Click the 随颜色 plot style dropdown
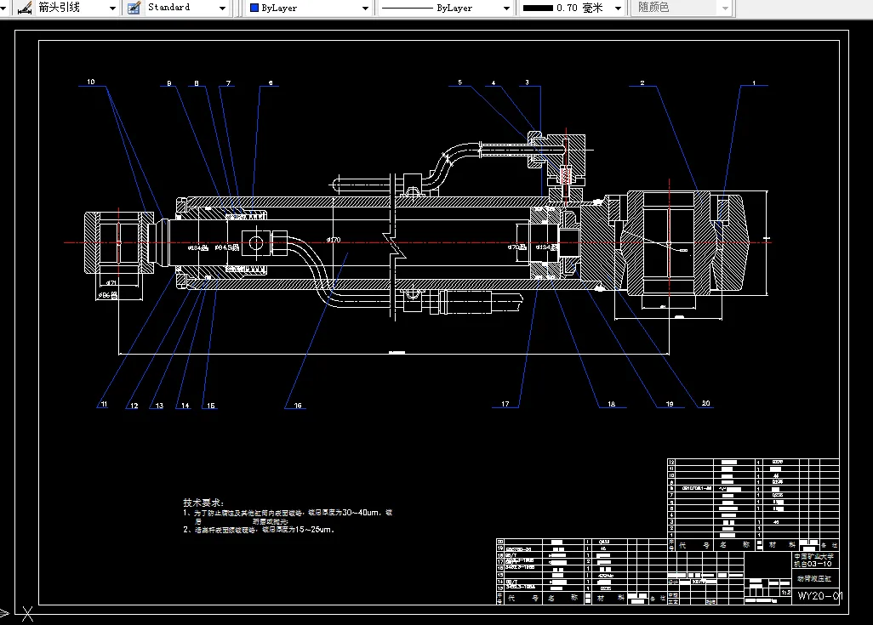 682,8
